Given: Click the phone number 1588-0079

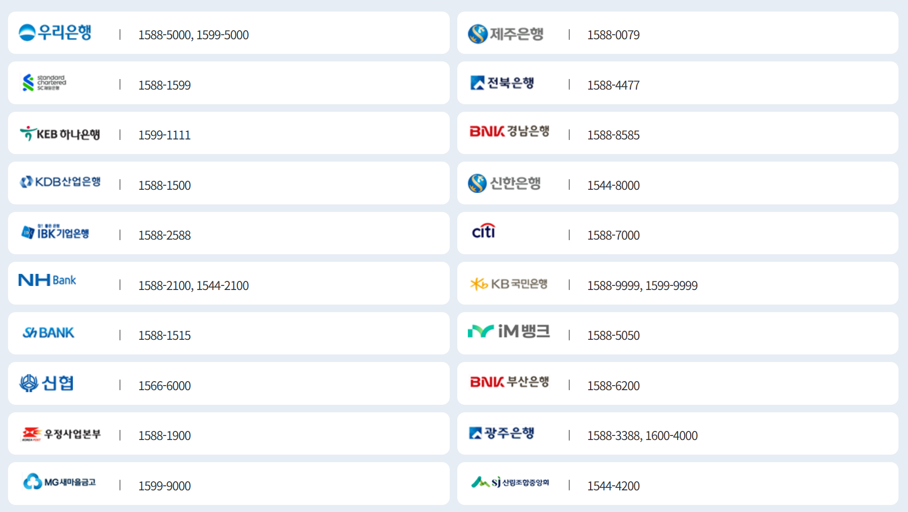Looking at the screenshot, I should click(614, 35).
